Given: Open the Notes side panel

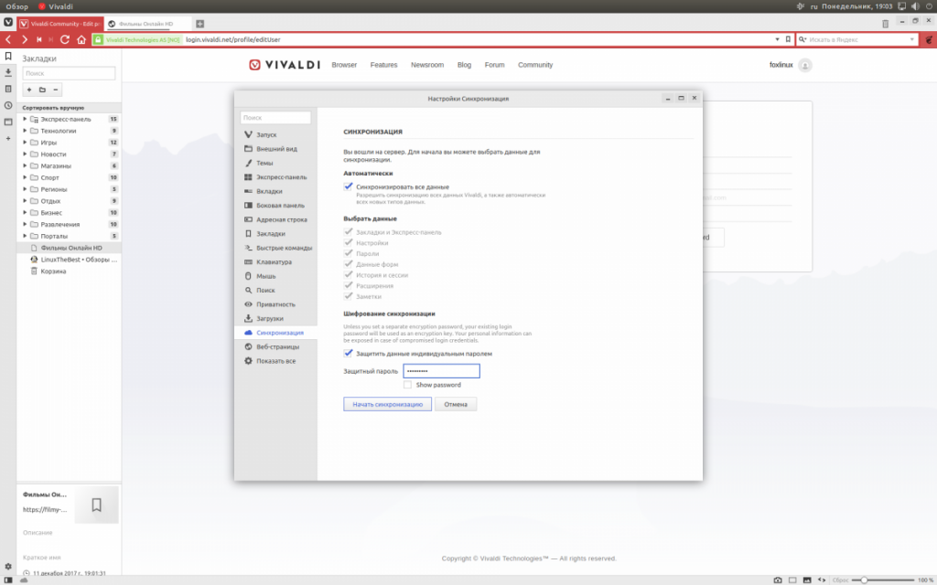Looking at the screenshot, I should [8, 89].
